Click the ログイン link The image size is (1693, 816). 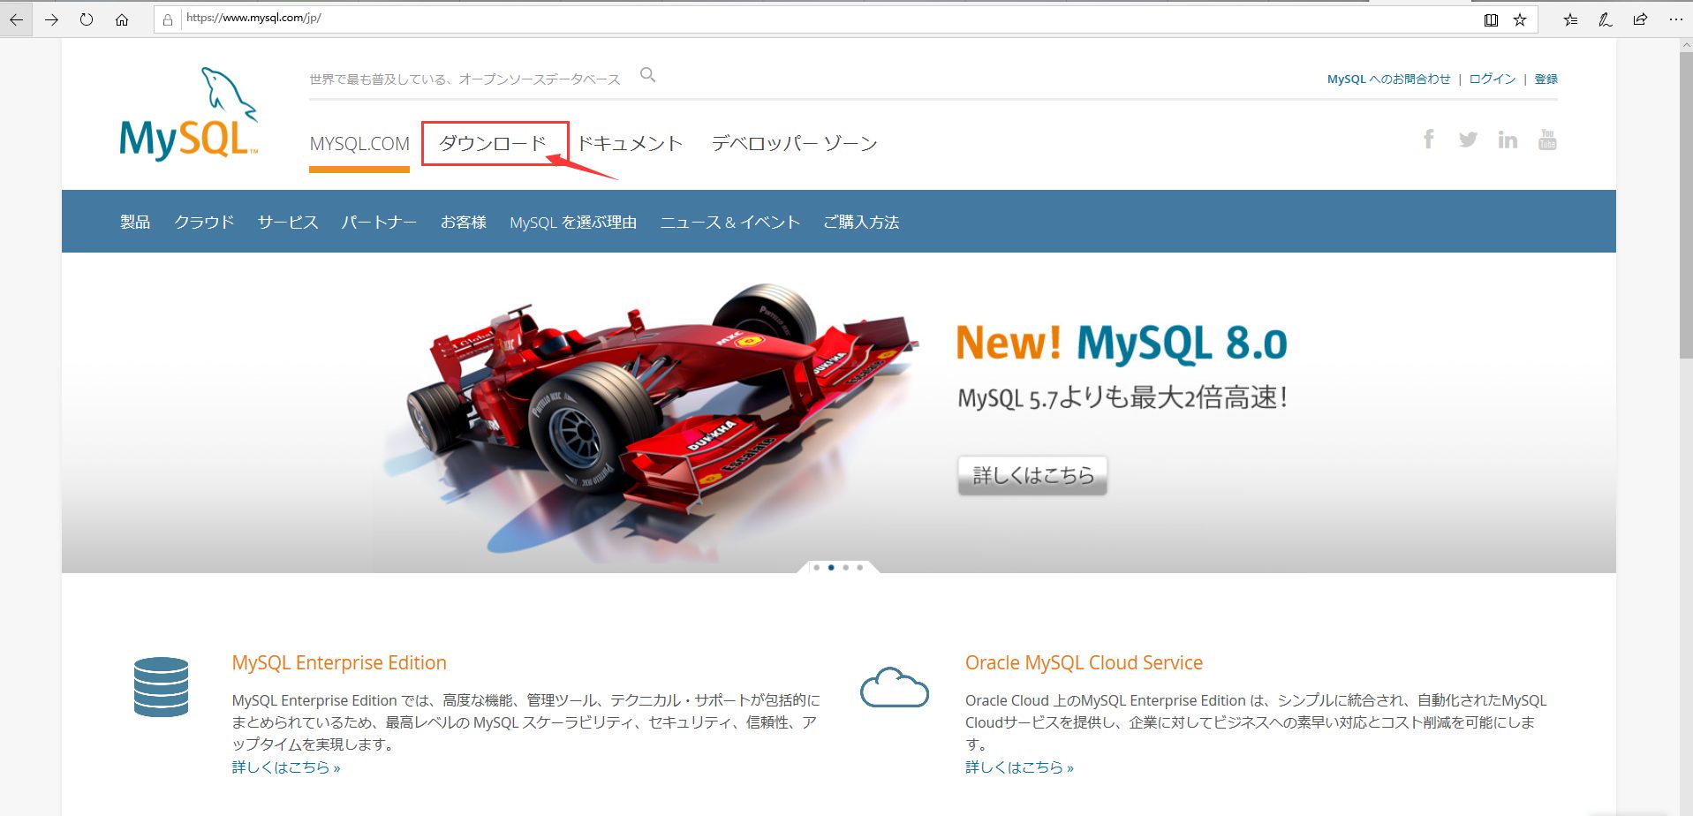[1493, 79]
